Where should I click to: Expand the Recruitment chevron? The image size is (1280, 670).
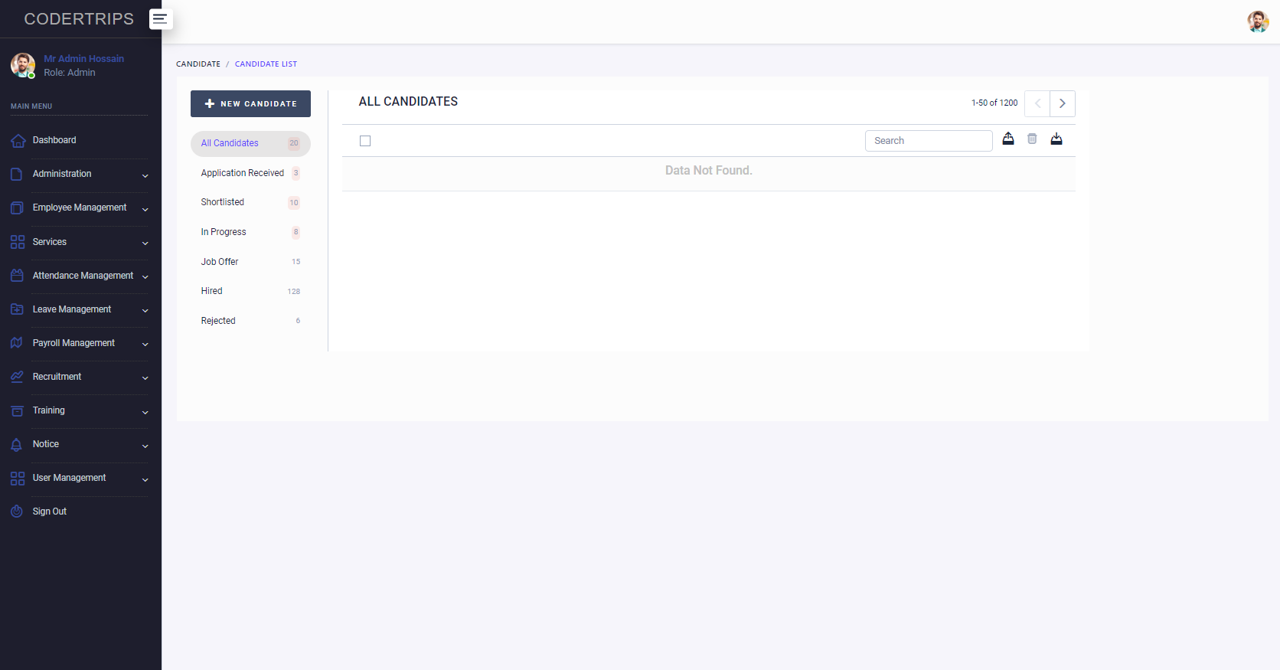[145, 378]
